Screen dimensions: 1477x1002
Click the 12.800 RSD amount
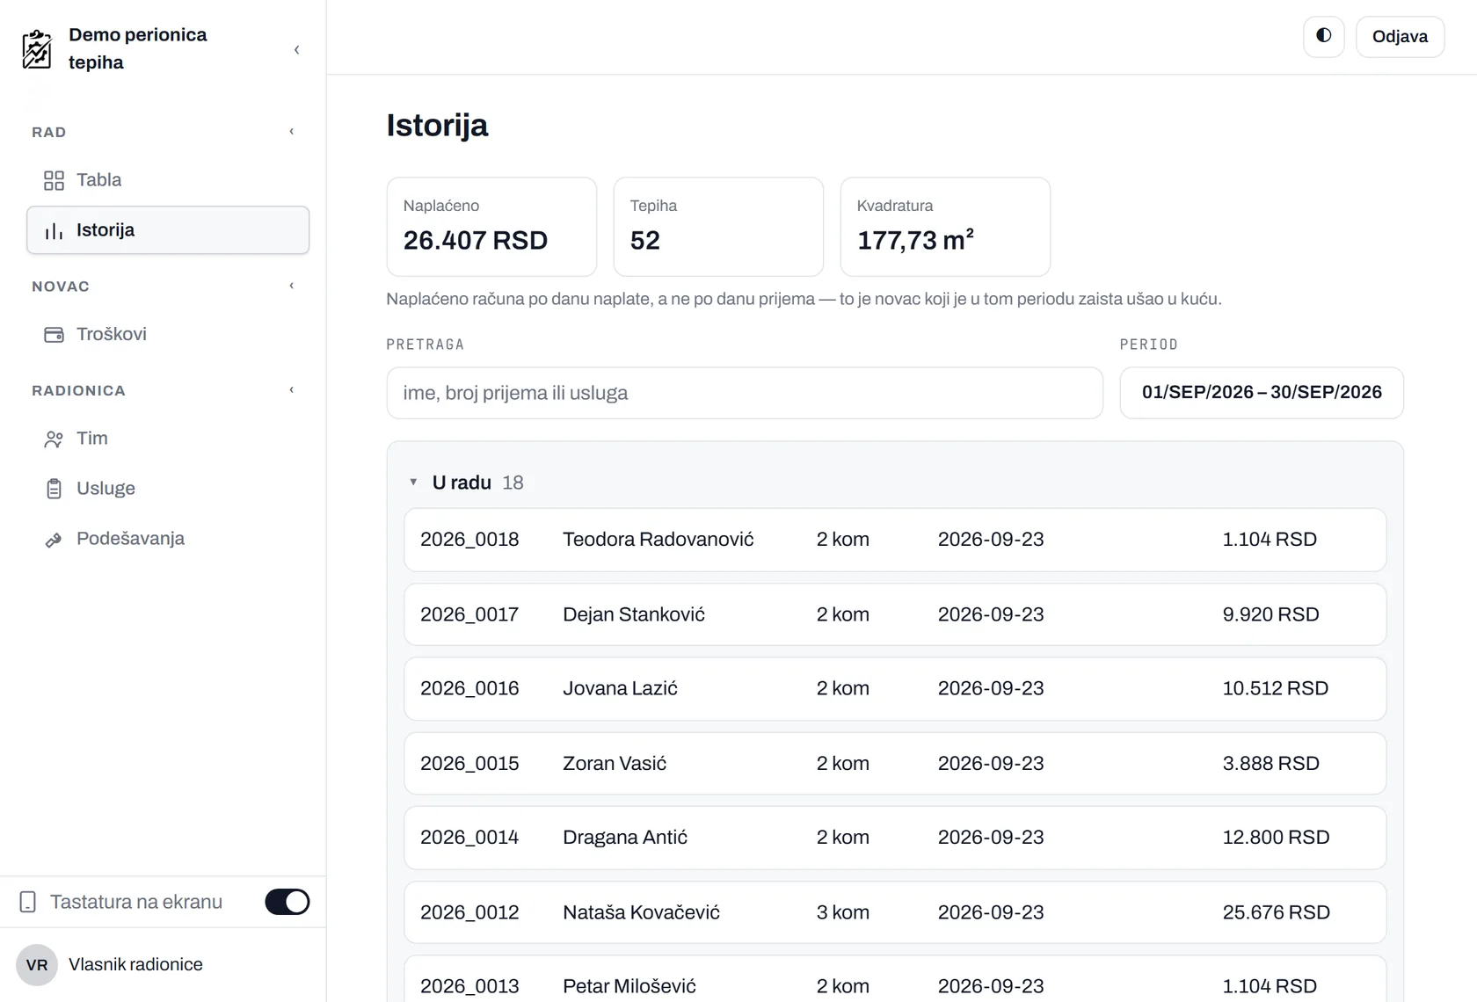point(1277,838)
